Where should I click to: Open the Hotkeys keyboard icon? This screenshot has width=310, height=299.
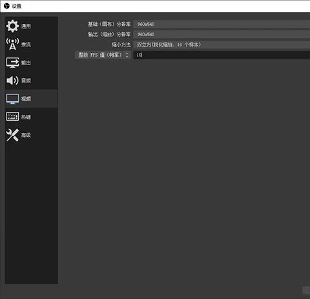pyautogui.click(x=12, y=117)
